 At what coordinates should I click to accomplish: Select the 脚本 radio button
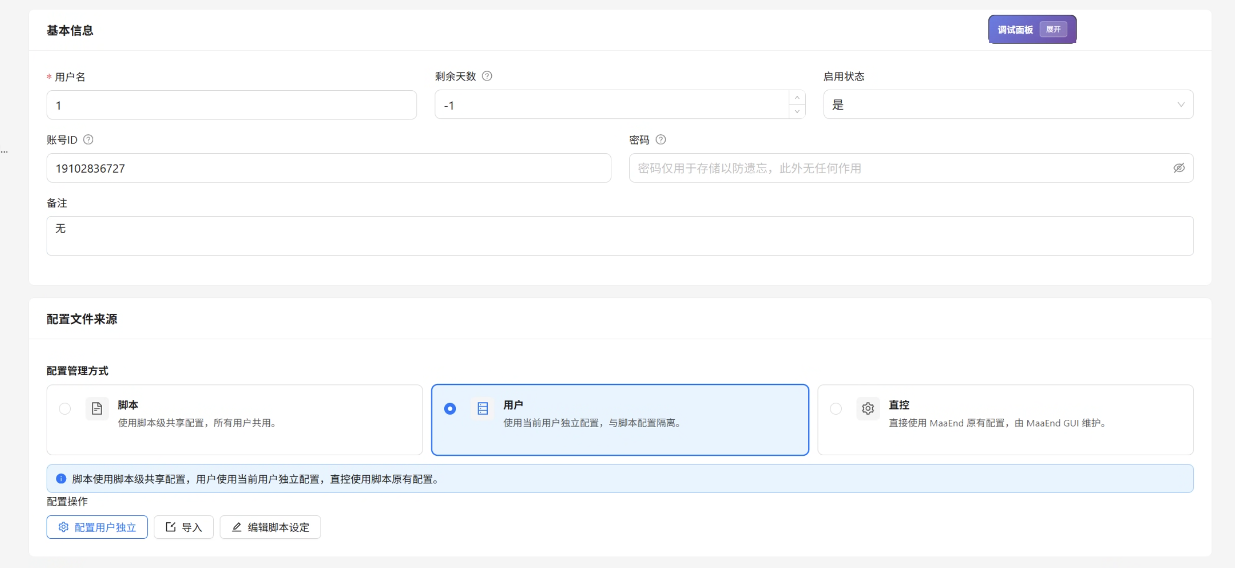pyautogui.click(x=65, y=409)
